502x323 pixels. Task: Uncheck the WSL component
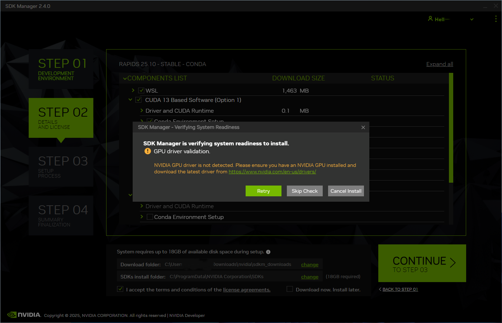141,90
